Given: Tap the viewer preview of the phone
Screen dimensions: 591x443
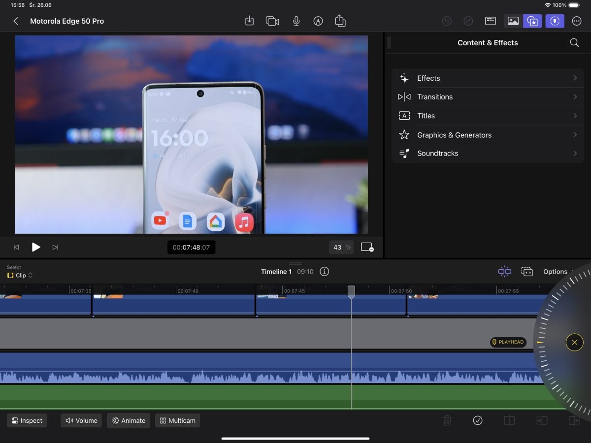Looking at the screenshot, I should [191, 134].
